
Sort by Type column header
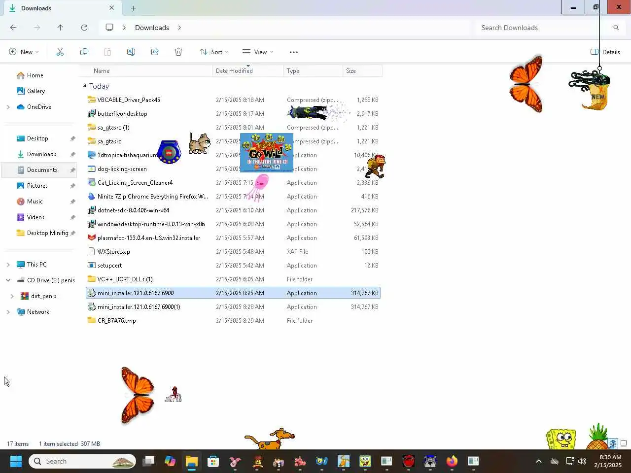(313, 71)
